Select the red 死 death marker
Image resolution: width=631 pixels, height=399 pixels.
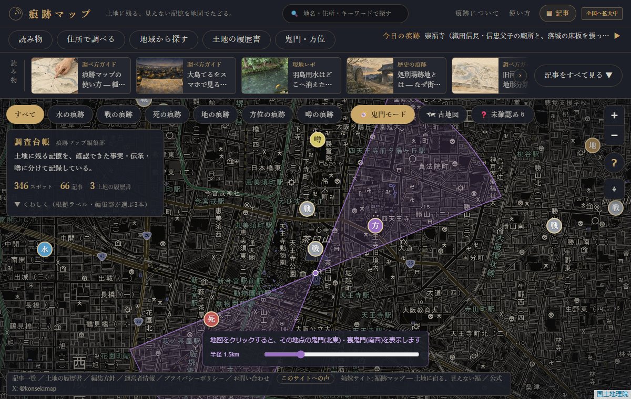pyautogui.click(x=211, y=318)
